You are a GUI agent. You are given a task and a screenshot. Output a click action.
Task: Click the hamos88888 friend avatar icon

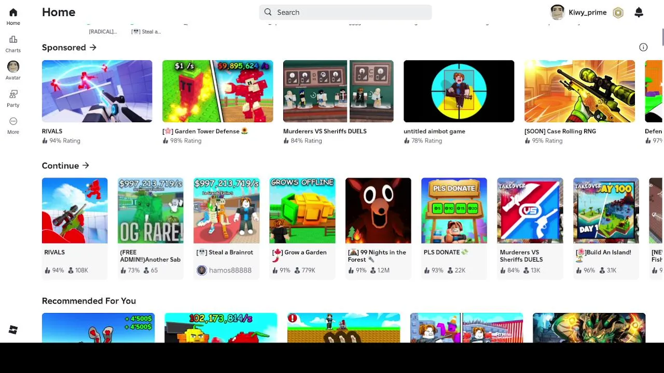201,270
